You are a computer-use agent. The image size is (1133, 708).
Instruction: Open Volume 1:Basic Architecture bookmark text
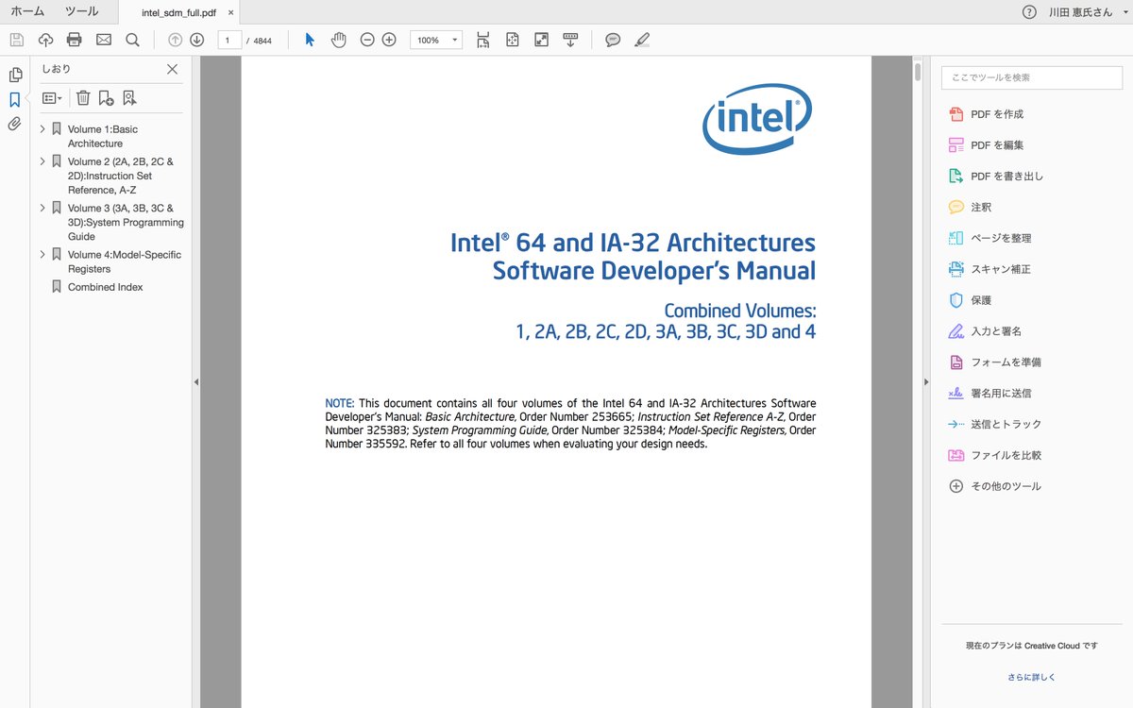pyautogui.click(x=102, y=136)
